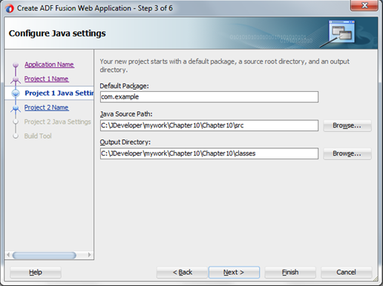Viewport: 383px width, 286px height.
Task: Browse for the Output Directory
Action: (x=347, y=153)
